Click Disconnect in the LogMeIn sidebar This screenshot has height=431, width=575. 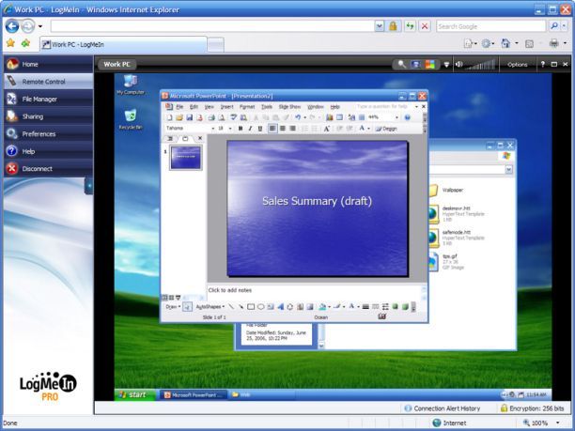point(48,169)
